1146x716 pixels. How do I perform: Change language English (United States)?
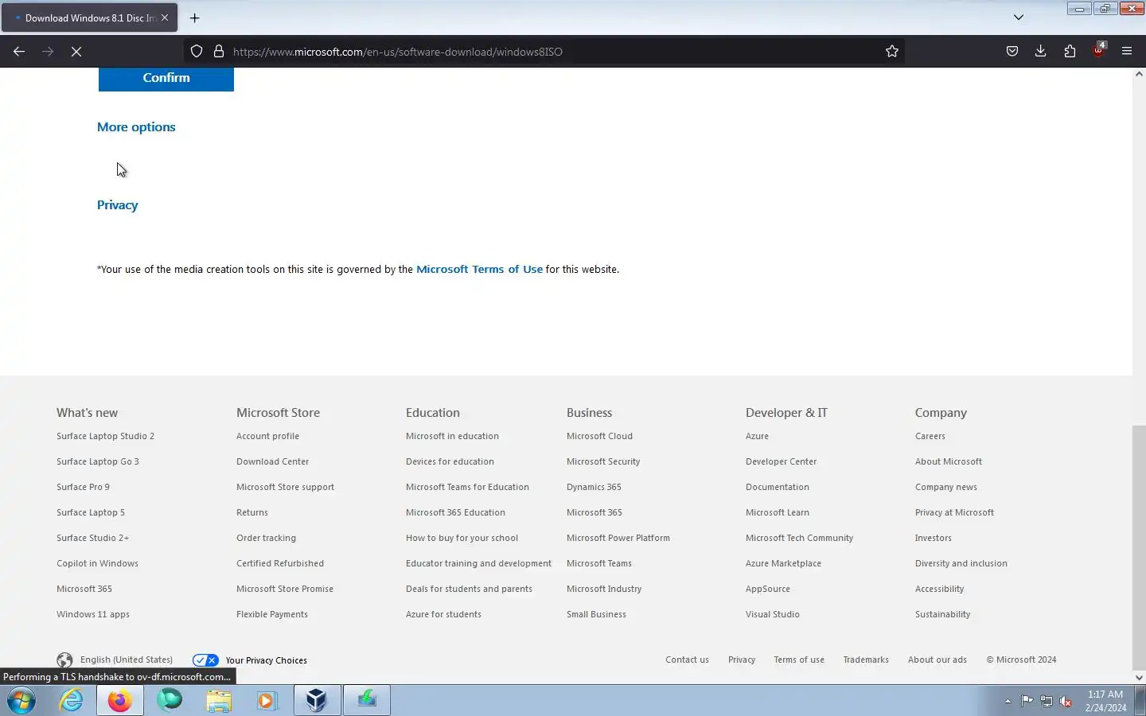[x=127, y=660]
